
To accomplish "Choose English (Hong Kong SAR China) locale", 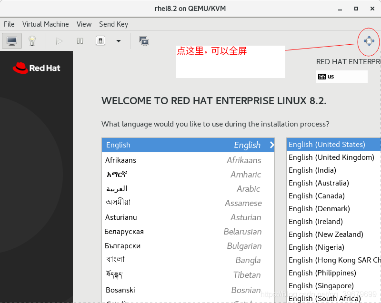I will [334, 260].
